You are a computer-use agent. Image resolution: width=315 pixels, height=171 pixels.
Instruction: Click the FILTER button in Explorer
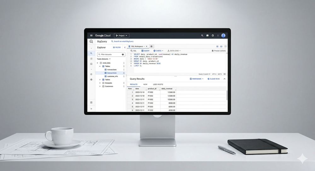(117, 47)
